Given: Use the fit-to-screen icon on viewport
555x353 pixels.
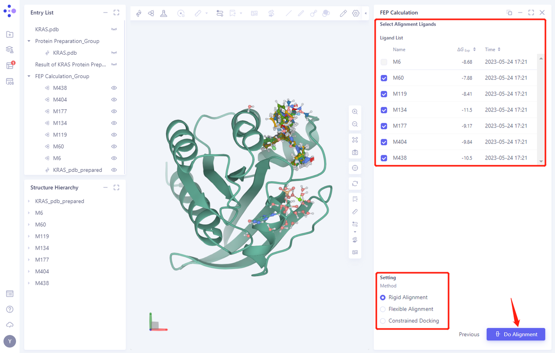Looking at the screenshot, I should [x=355, y=139].
